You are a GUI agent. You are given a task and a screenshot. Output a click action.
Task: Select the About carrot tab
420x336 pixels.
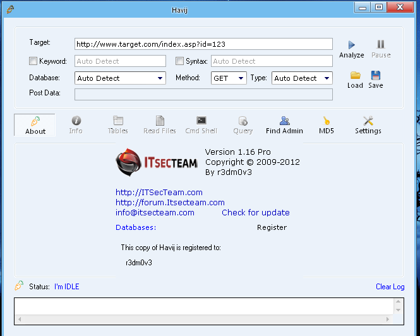click(35, 125)
